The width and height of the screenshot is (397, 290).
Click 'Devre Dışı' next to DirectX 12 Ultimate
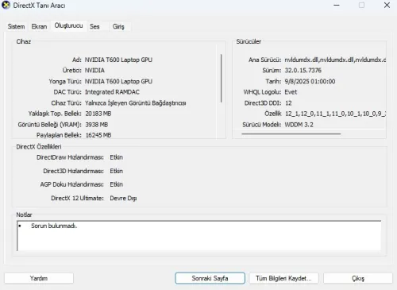tap(123, 198)
